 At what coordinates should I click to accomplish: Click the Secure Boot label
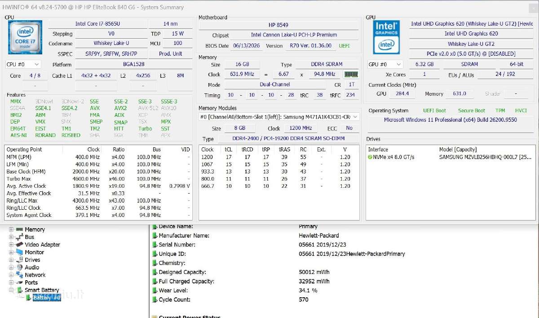472,110
